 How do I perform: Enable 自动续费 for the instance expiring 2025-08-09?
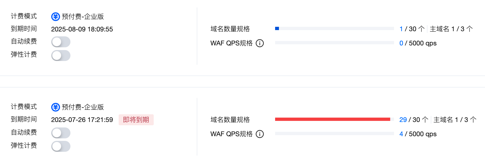point(61,42)
